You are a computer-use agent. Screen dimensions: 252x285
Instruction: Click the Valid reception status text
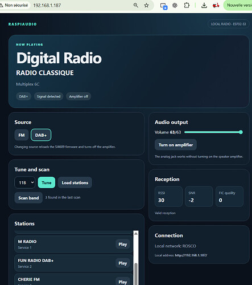pyautogui.click(x=165, y=213)
